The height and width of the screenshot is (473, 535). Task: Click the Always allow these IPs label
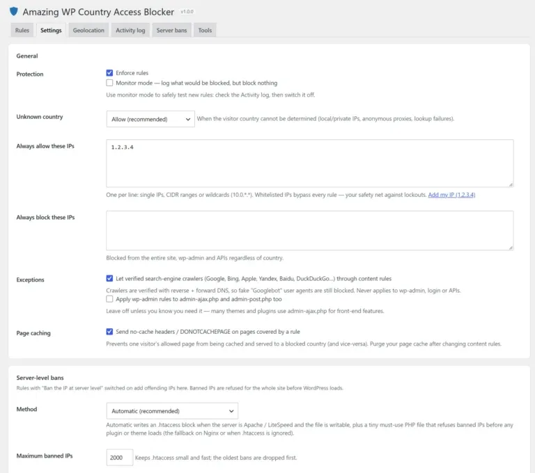pos(45,146)
